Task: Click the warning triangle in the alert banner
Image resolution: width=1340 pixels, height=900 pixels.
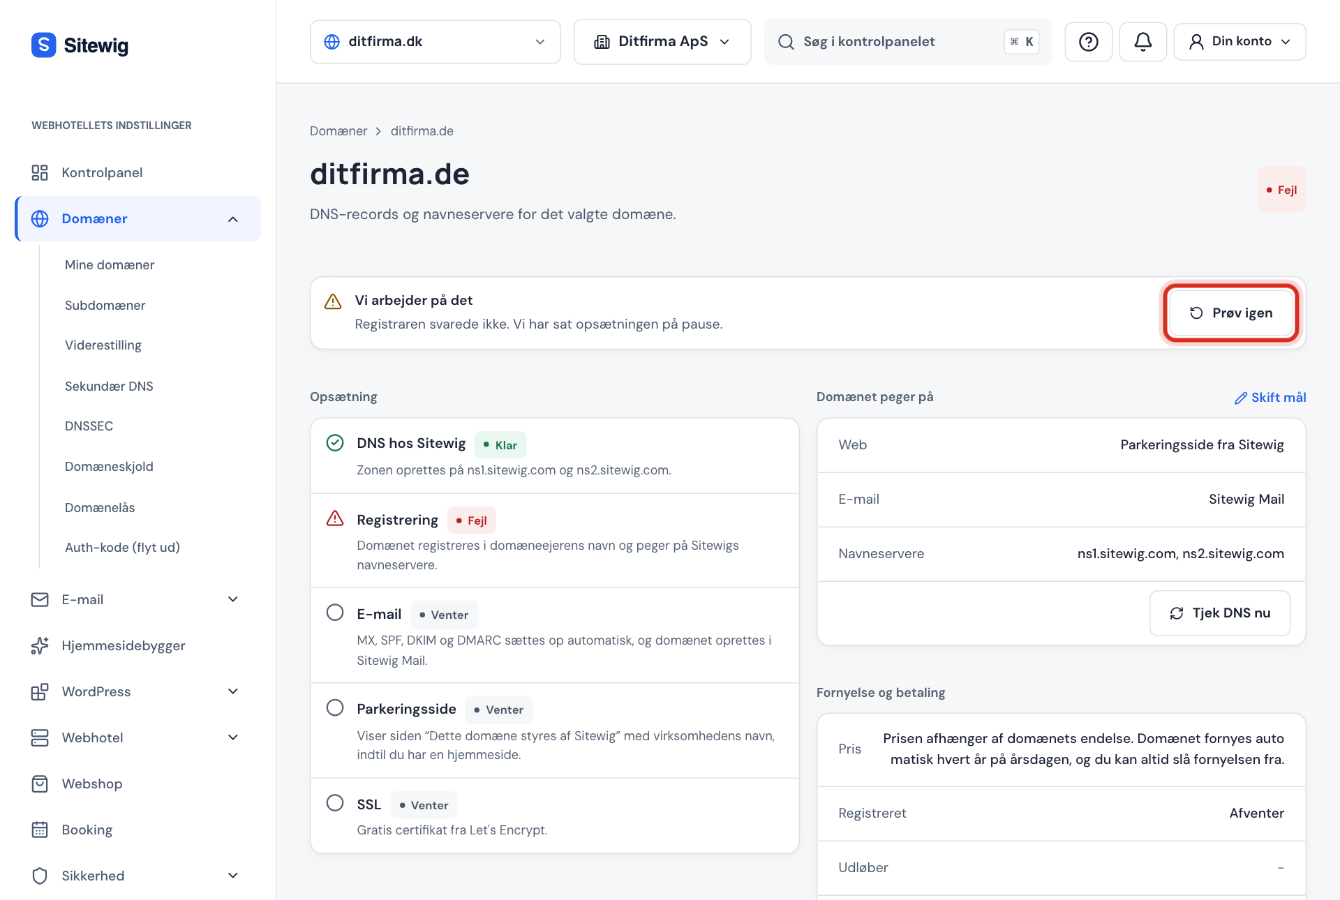Action: (333, 301)
